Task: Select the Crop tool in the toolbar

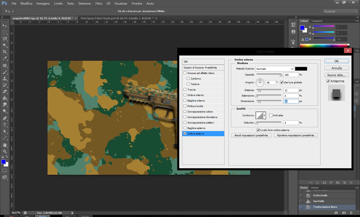Action: tap(5, 52)
